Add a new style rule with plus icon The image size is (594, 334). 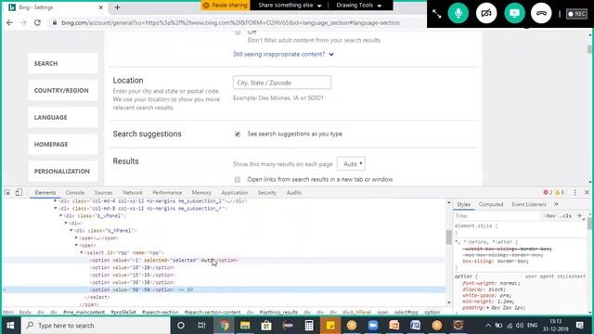[579, 216]
